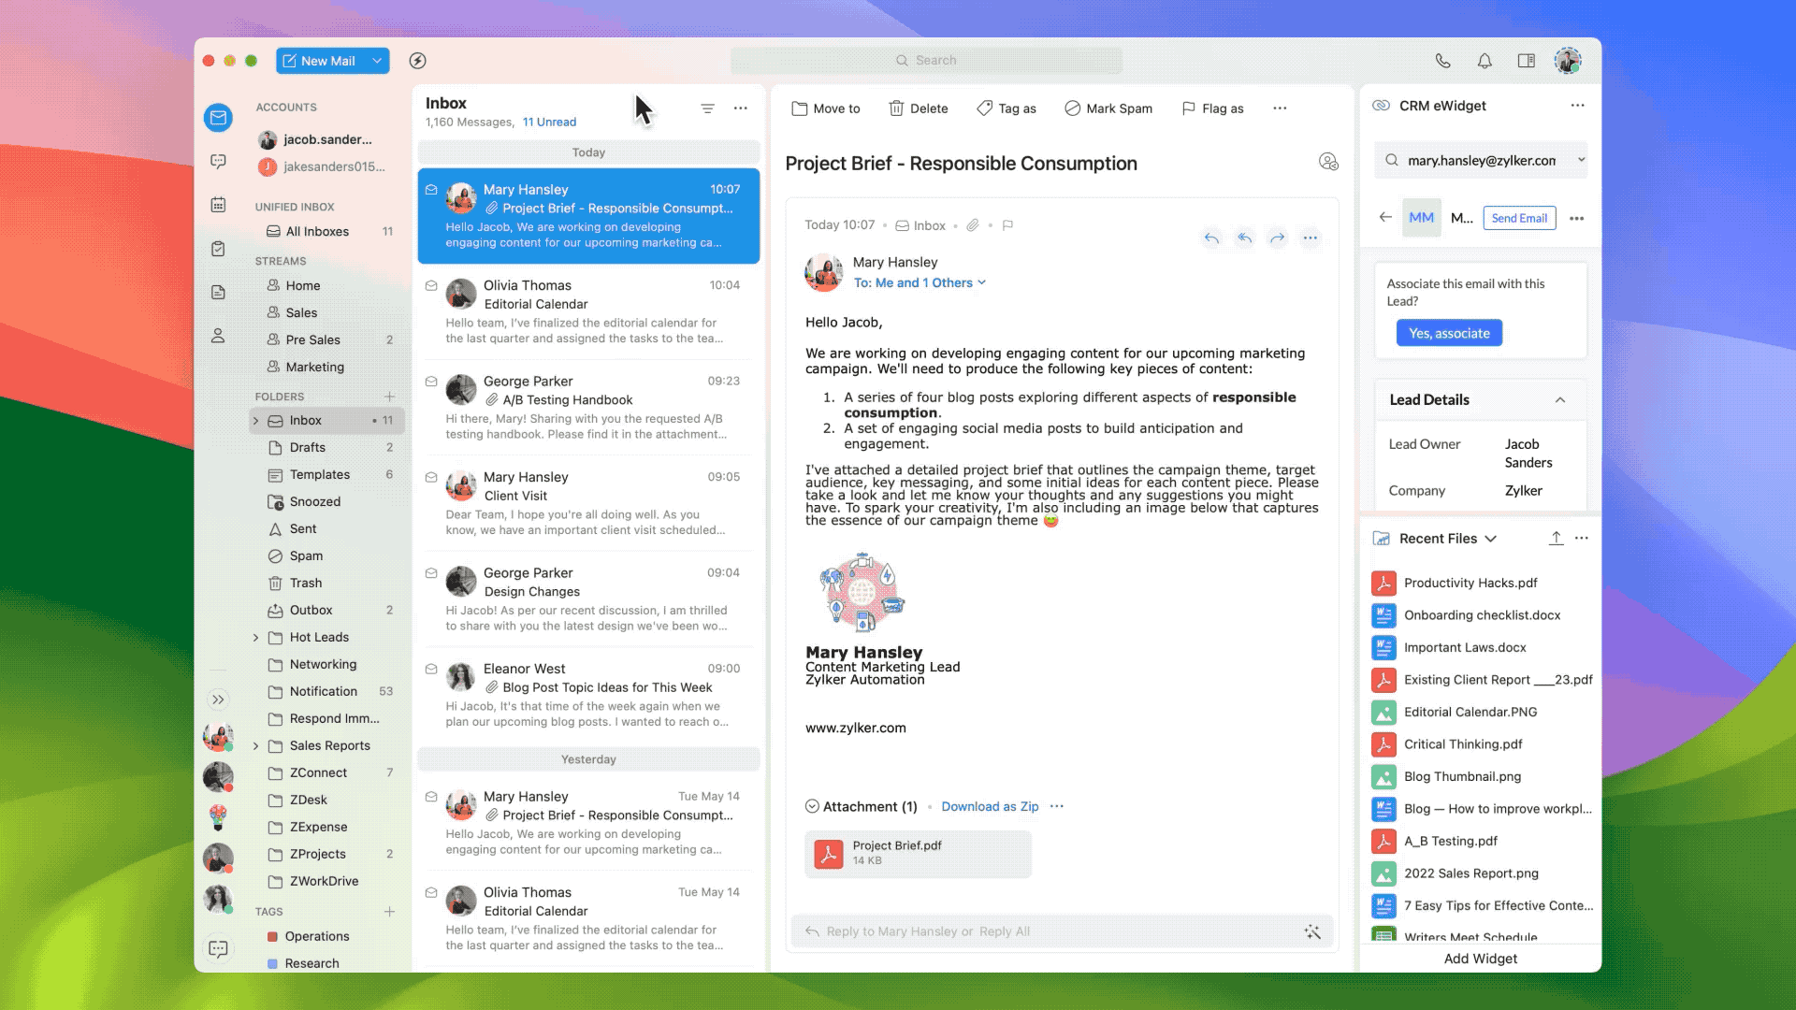The image size is (1796, 1010).
Task: Click the Search input field
Action: (926, 61)
